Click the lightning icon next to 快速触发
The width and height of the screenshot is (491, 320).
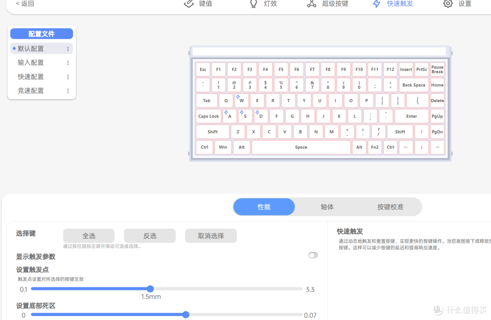[376, 4]
